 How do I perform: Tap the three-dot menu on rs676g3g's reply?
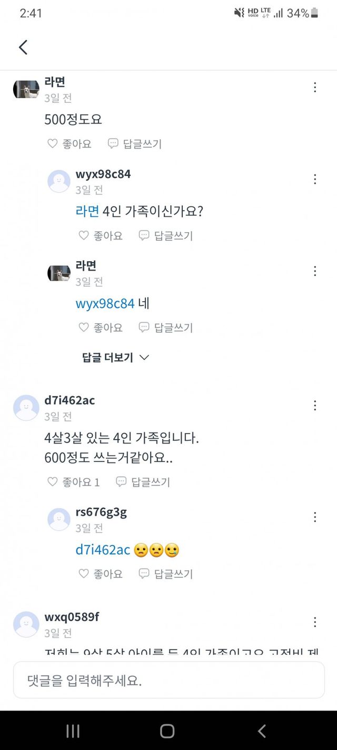(x=315, y=518)
